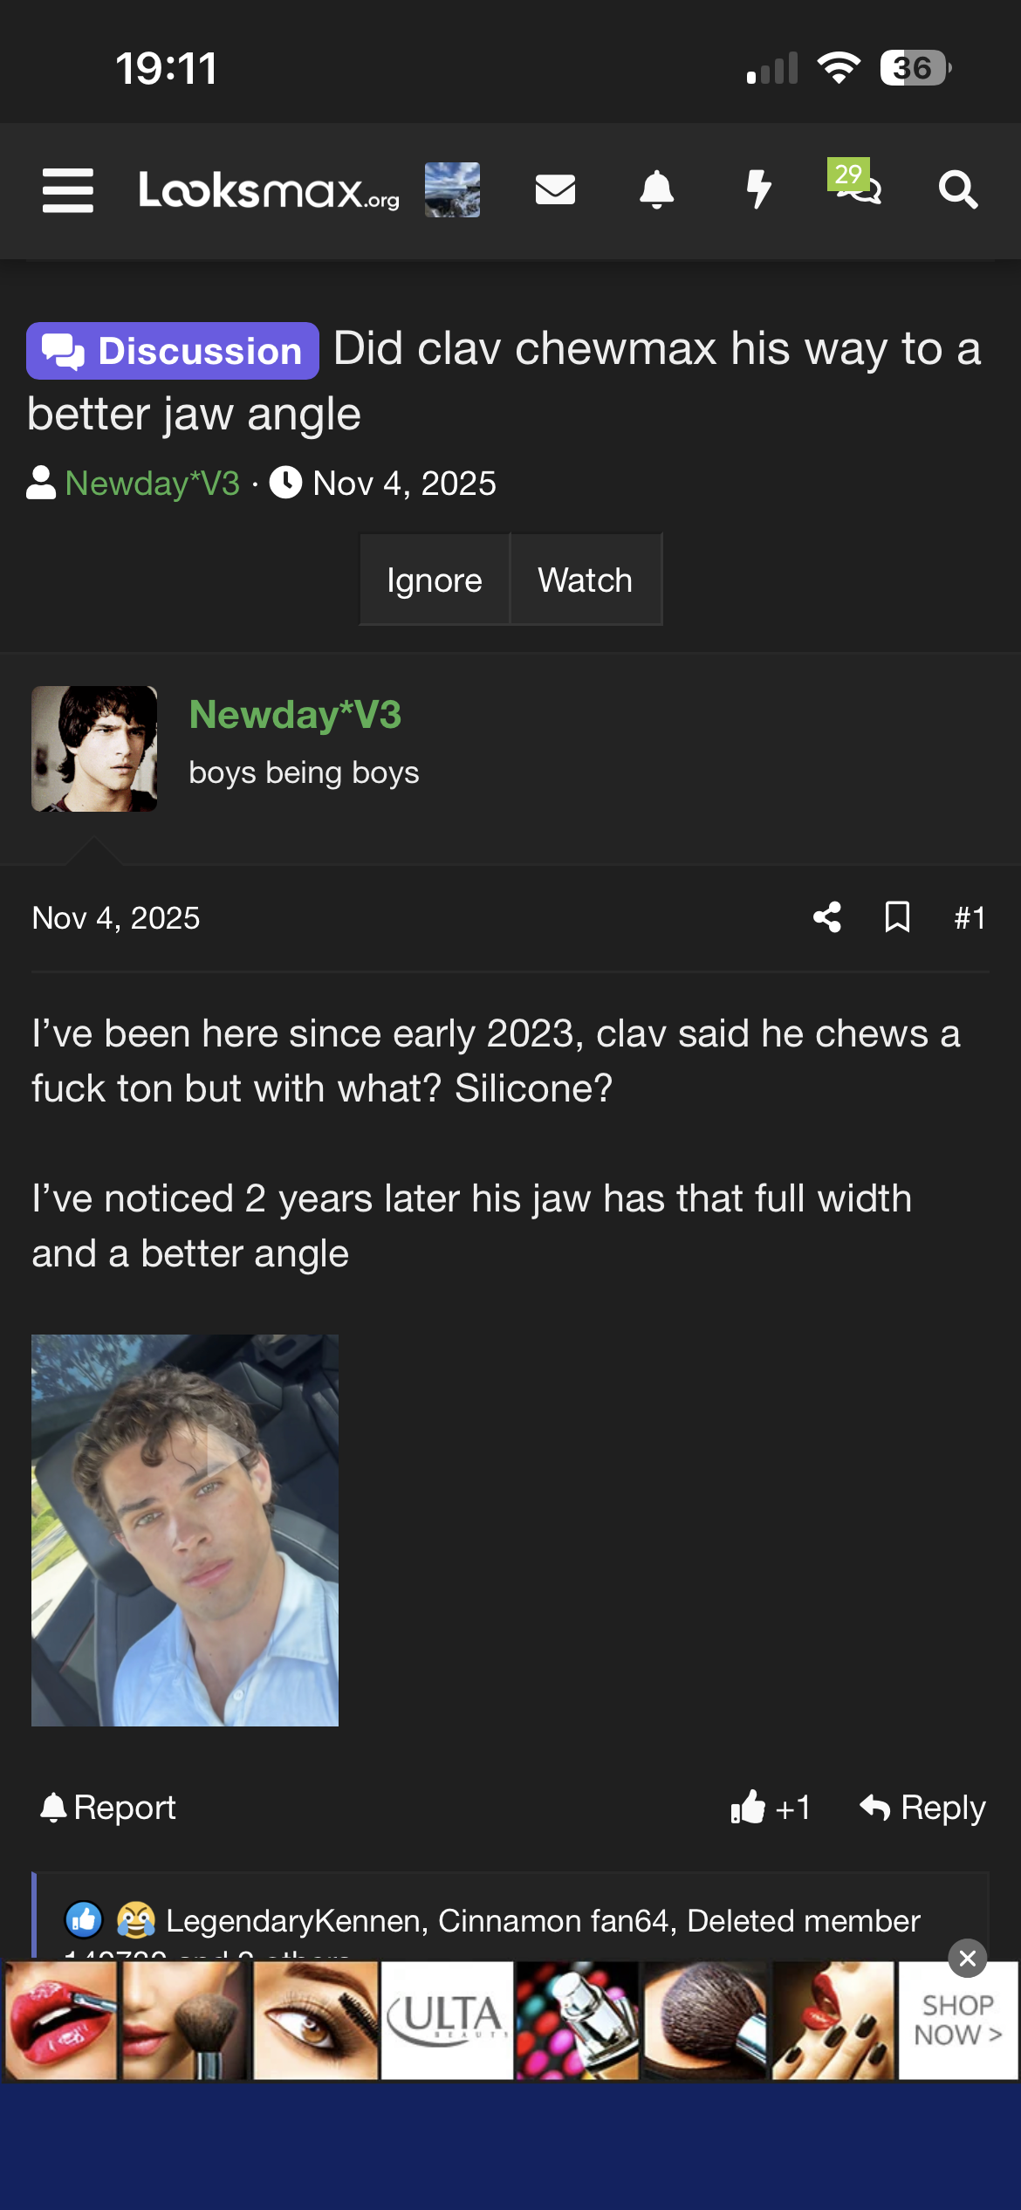Viewport: 1021px width, 2210px height.
Task: Close the Ulta banner advertisement
Action: 967,1959
